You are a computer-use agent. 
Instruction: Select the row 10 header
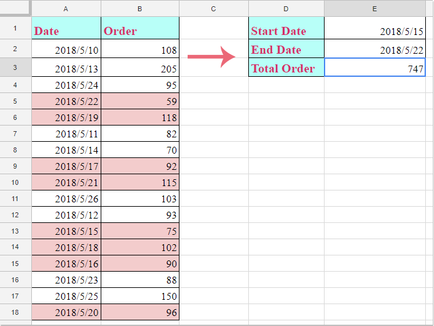coord(16,182)
